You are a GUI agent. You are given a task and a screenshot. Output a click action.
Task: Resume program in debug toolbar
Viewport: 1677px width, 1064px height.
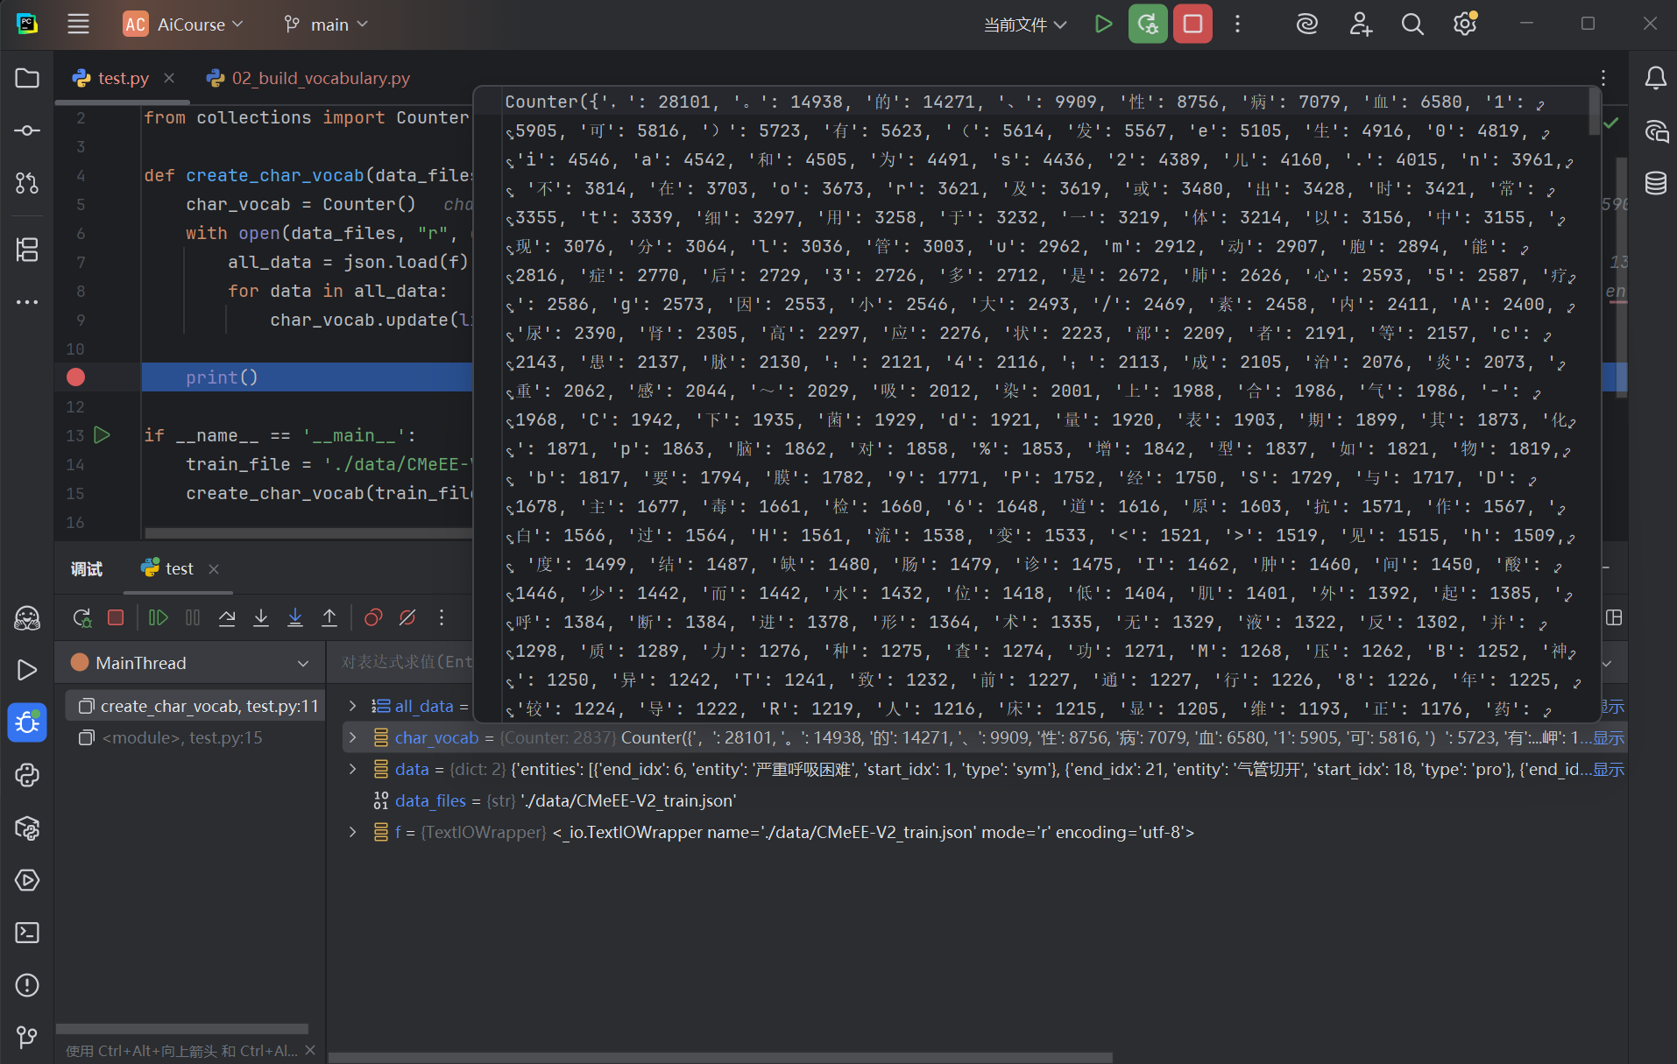pos(158,618)
